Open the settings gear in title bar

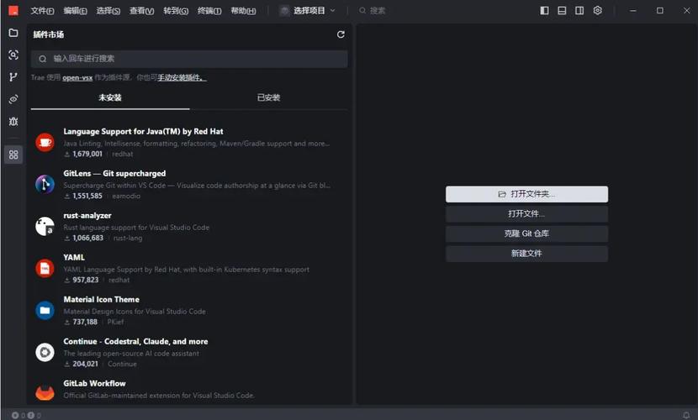pos(598,11)
